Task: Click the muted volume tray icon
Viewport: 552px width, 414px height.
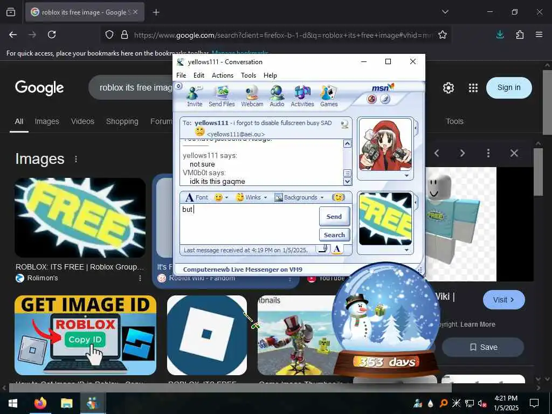Action: pyautogui.click(x=482, y=403)
